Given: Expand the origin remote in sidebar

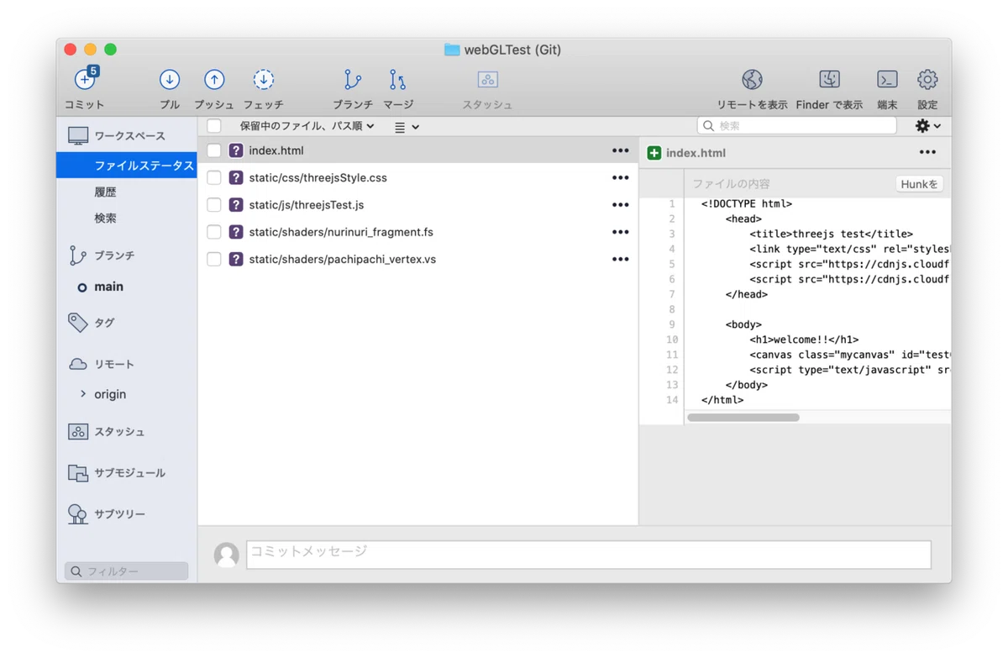Looking at the screenshot, I should pyautogui.click(x=82, y=393).
